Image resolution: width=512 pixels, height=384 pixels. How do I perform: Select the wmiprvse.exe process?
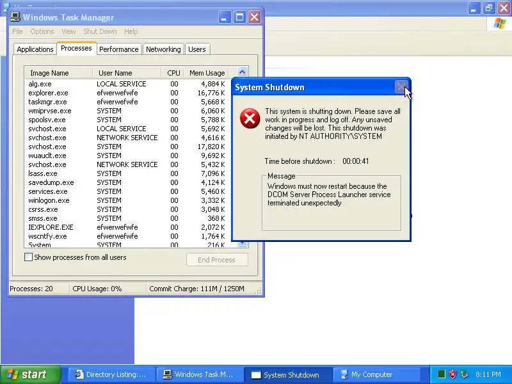(x=127, y=111)
